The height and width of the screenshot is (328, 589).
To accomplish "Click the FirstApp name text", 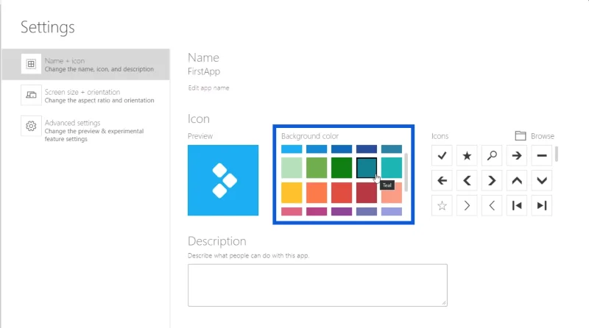I will pos(204,71).
